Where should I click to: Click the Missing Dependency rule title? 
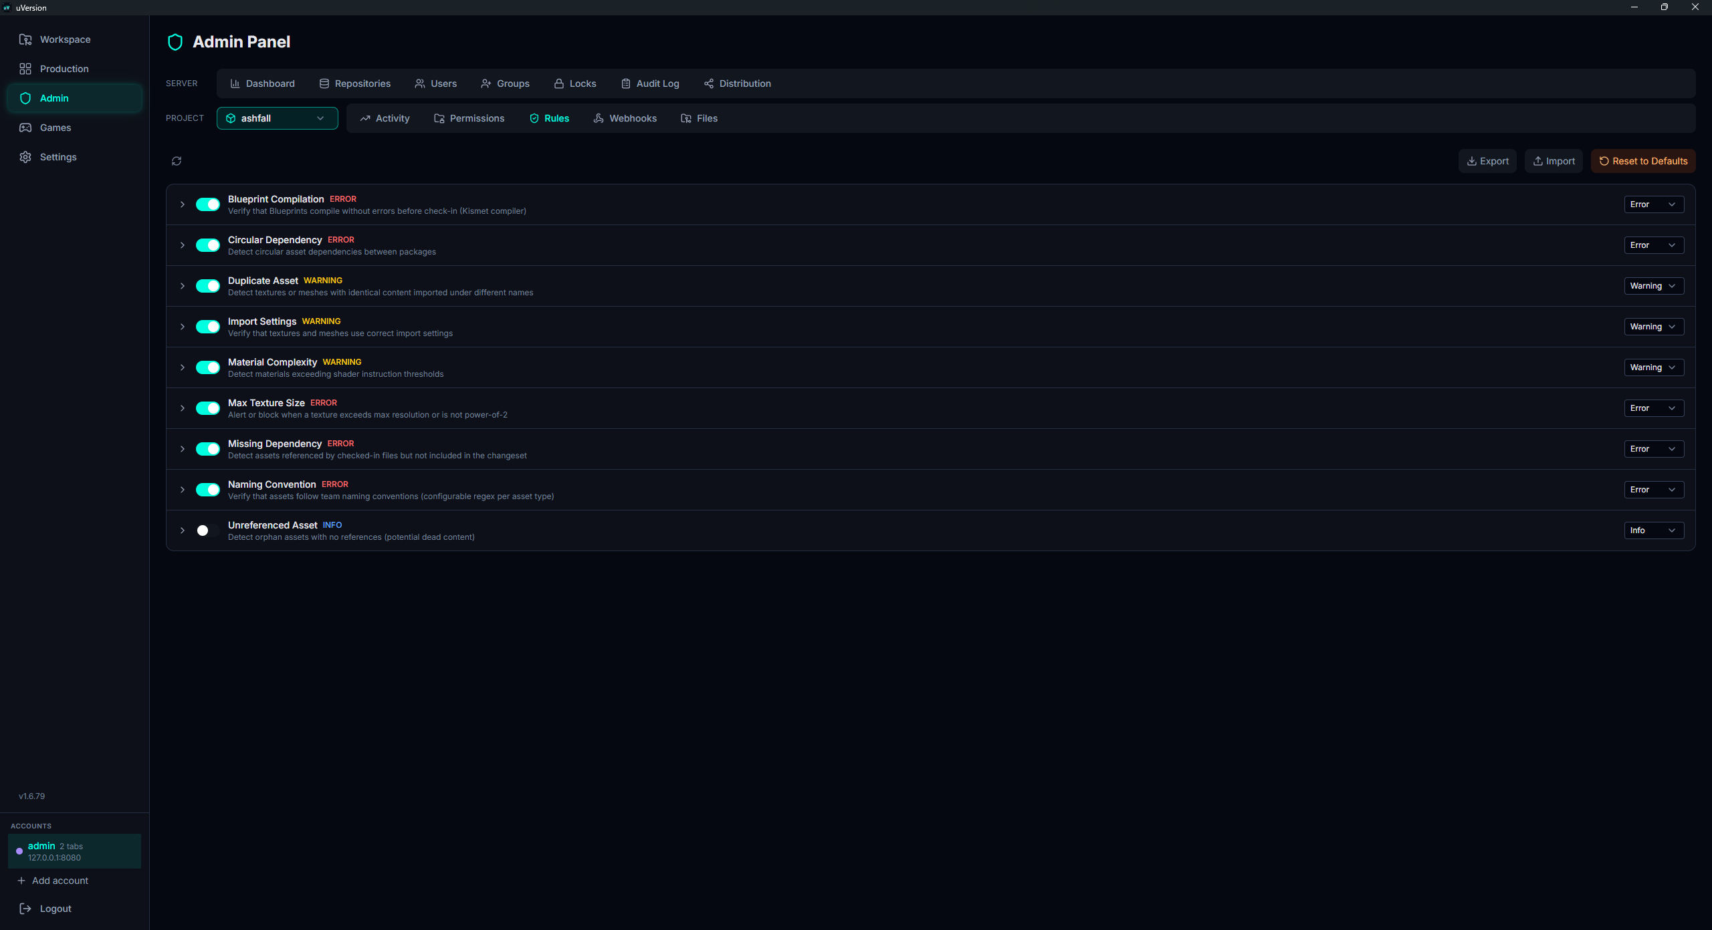coord(275,444)
